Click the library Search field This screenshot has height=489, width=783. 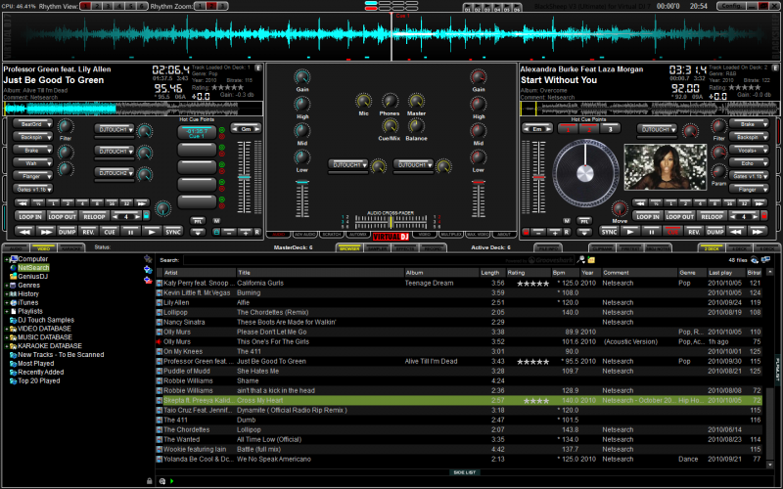coord(380,260)
